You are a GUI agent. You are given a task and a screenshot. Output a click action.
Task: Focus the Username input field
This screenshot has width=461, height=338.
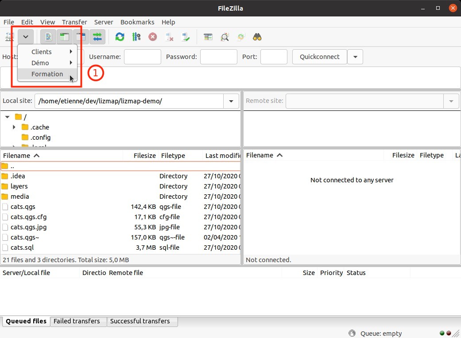point(143,57)
